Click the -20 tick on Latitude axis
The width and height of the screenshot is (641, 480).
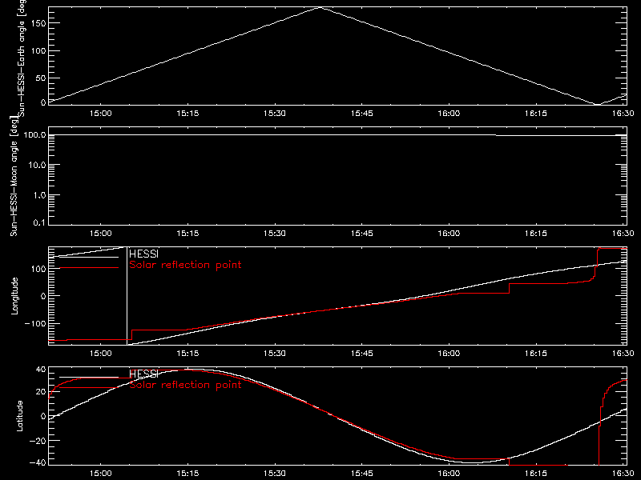38,441
